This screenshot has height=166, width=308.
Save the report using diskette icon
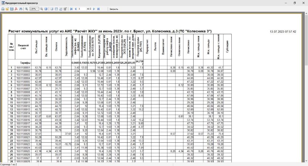12,8
